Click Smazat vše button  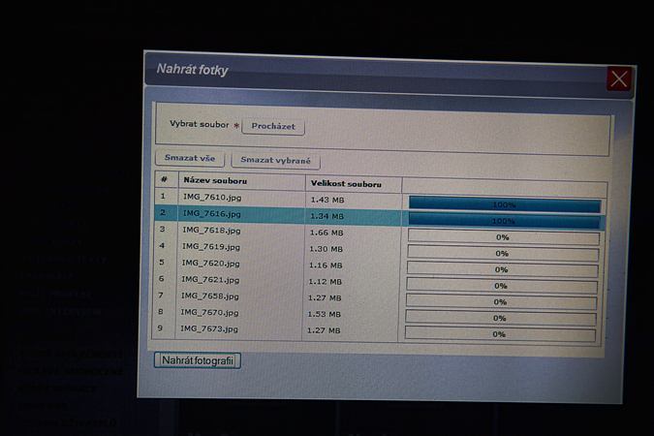(x=190, y=158)
